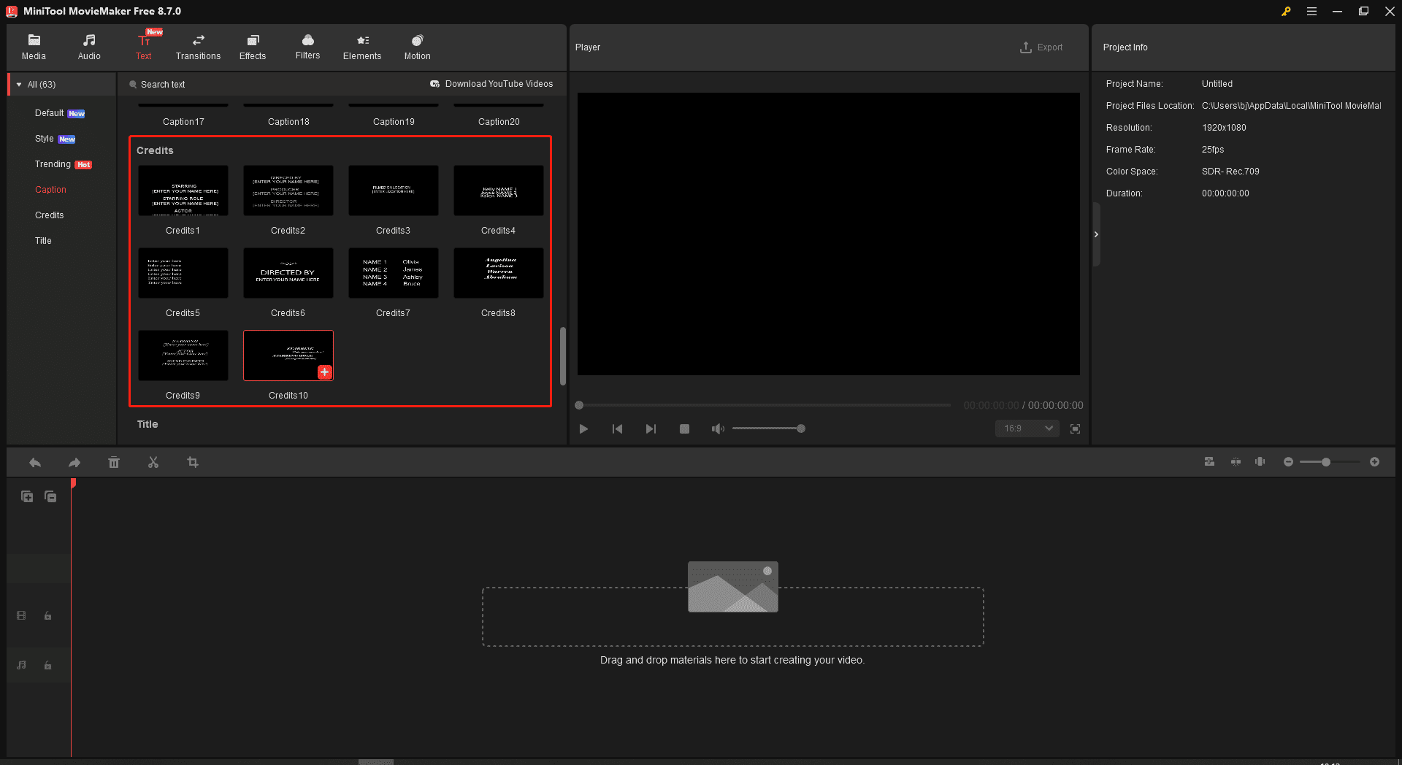Open the Media tab
The height and width of the screenshot is (765, 1402).
34,47
